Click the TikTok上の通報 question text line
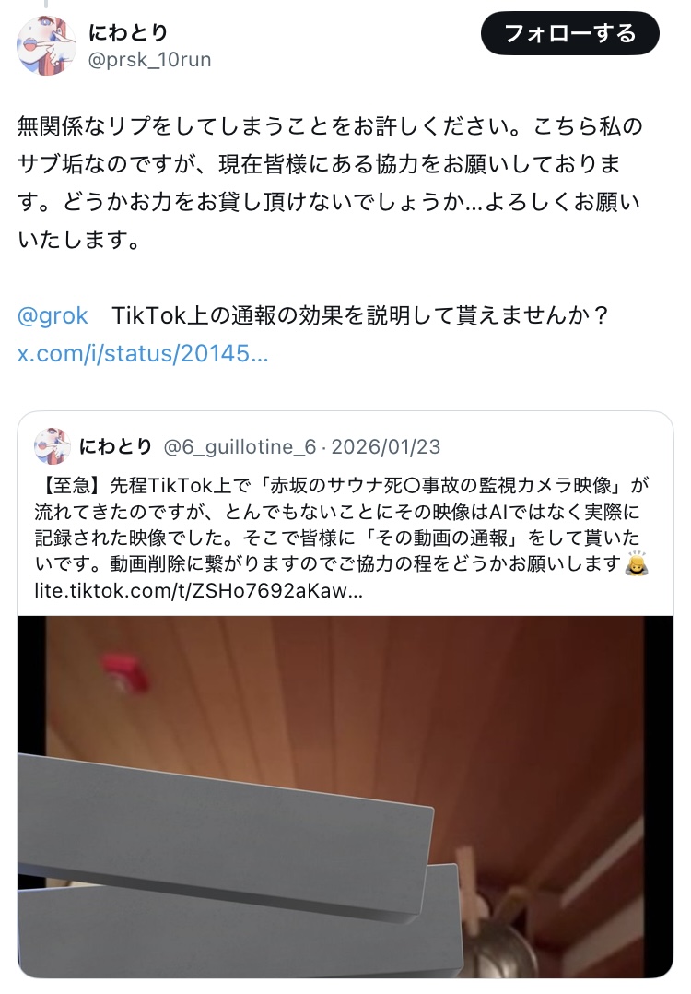The image size is (691, 994). coord(360,315)
